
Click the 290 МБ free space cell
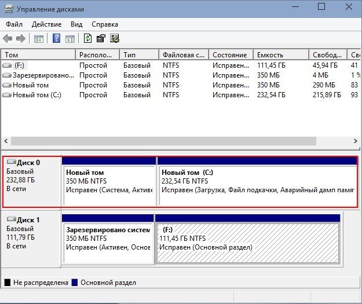tap(324, 85)
